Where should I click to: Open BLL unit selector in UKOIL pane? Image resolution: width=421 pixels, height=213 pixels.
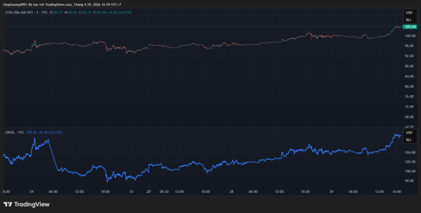point(409,140)
